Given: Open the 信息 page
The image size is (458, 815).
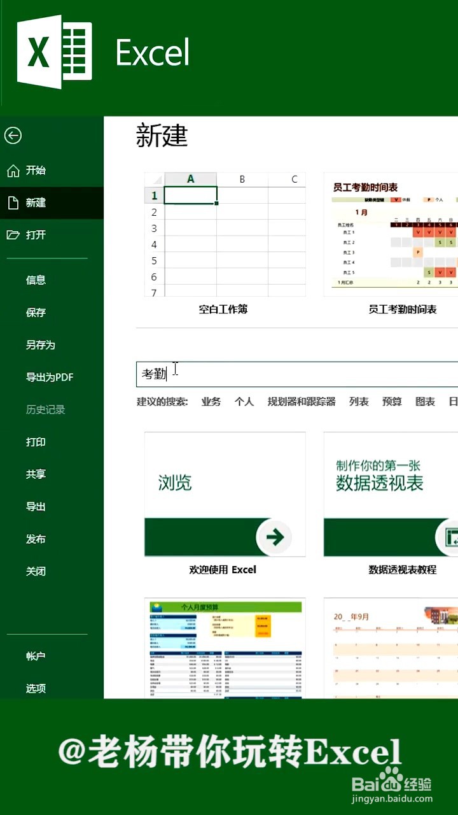Looking at the screenshot, I should (x=36, y=280).
